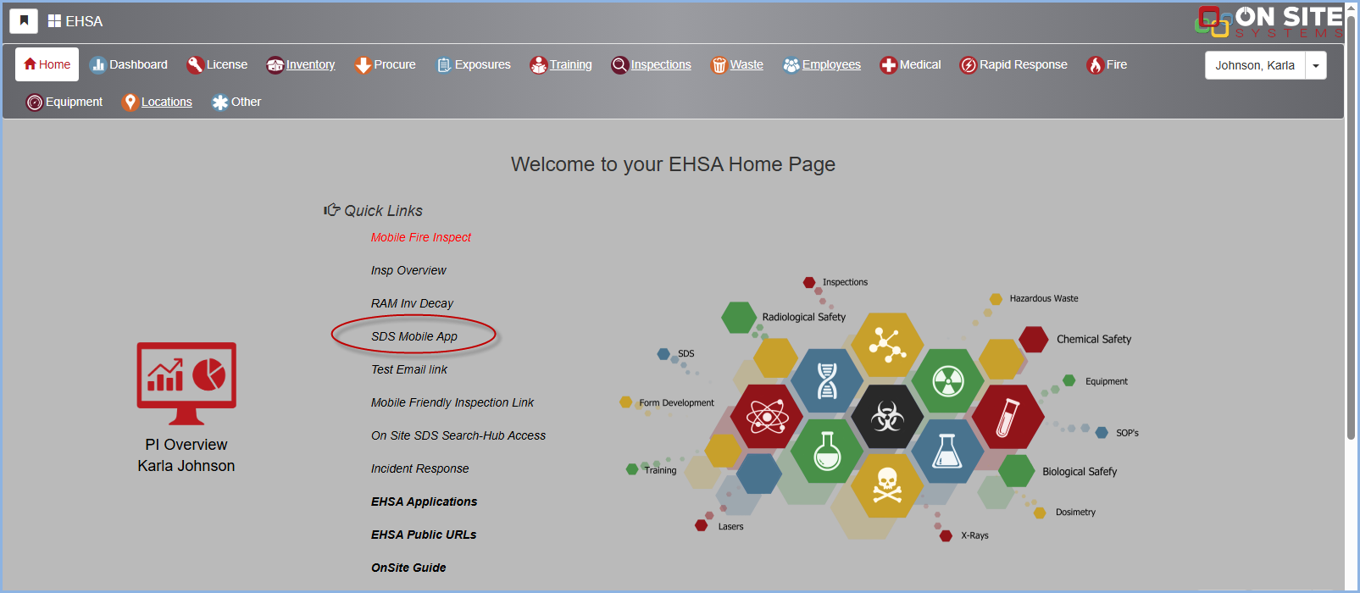Open the Inventory menu
1360x593 pixels.
pos(301,64)
